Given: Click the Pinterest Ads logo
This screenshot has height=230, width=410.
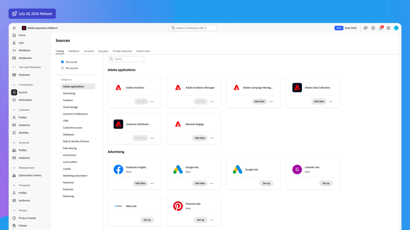Looking at the screenshot, I should coord(178,206).
